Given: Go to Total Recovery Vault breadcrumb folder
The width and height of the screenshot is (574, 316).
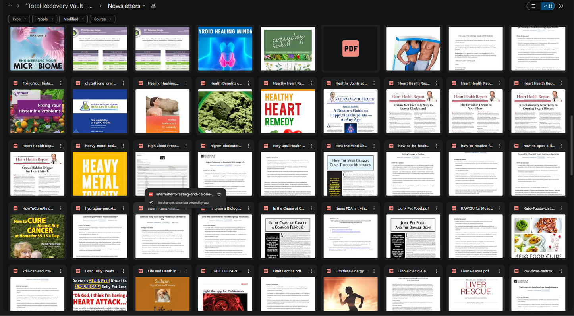Looking at the screenshot, I should 59,6.
